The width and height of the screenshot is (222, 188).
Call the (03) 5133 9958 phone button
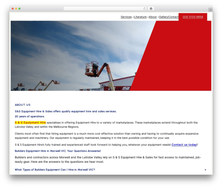tap(193, 17)
